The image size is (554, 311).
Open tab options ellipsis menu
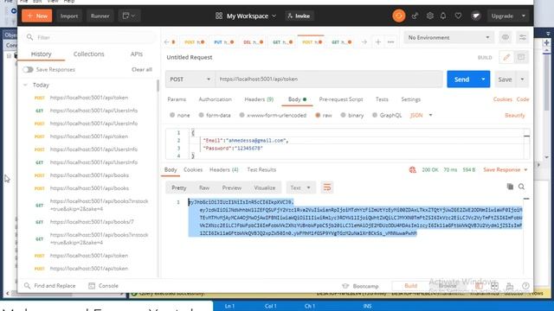click(x=390, y=42)
